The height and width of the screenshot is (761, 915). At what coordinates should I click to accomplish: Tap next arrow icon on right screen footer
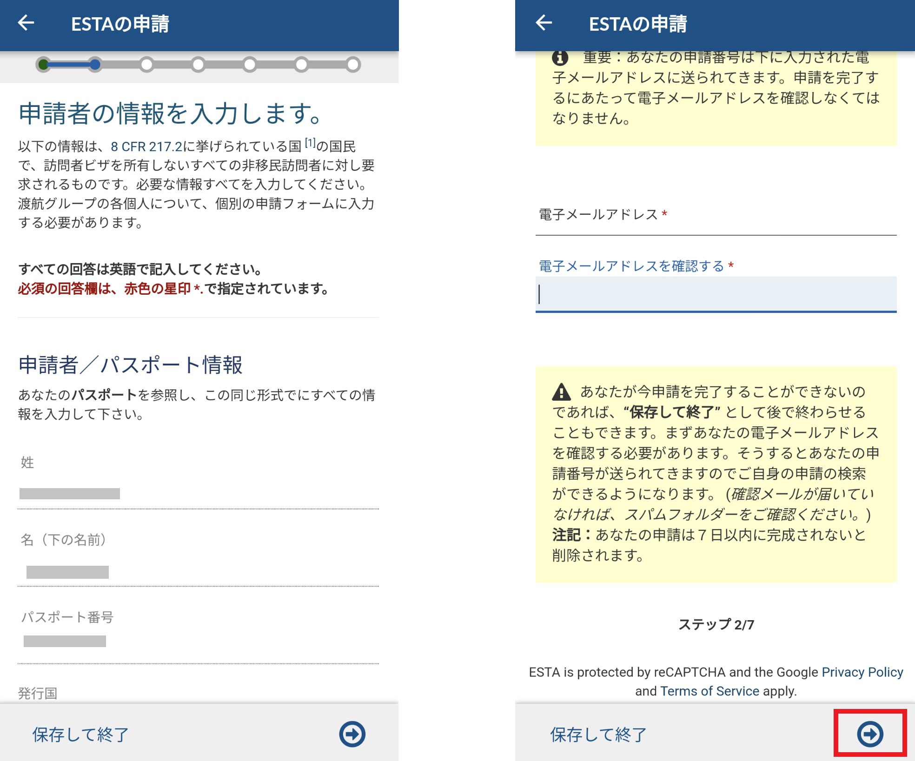[x=870, y=734]
